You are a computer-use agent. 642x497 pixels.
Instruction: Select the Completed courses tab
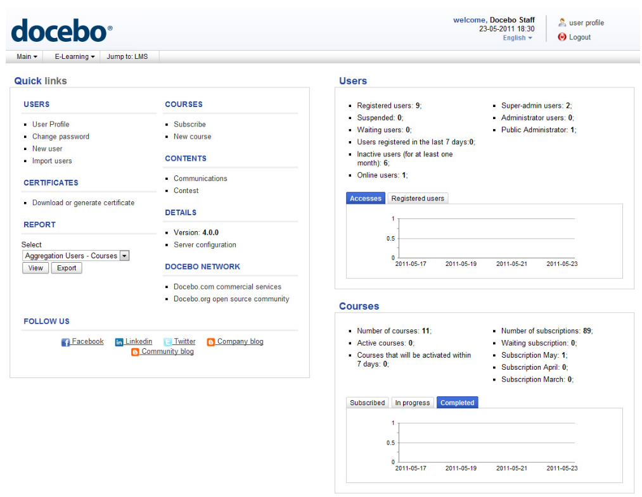click(x=458, y=403)
